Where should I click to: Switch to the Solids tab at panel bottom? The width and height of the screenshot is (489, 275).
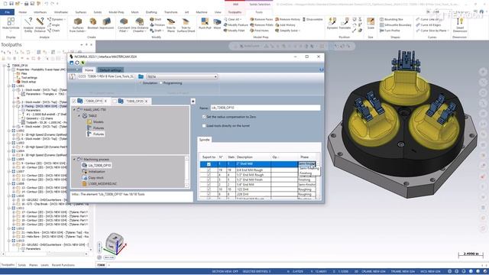point(22,265)
